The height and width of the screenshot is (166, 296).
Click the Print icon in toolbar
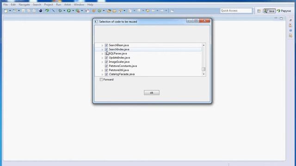[x=34, y=11]
